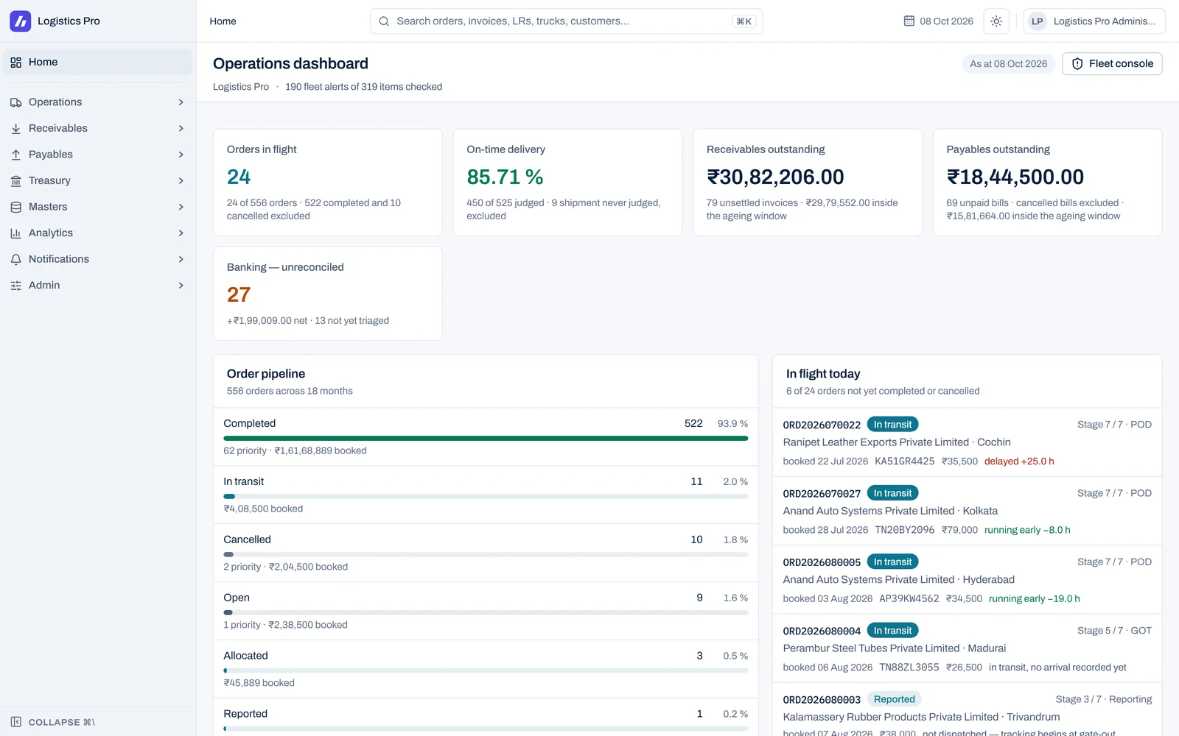Click 'running early –19.0 h' status text
1179x736 pixels.
(x=1034, y=599)
